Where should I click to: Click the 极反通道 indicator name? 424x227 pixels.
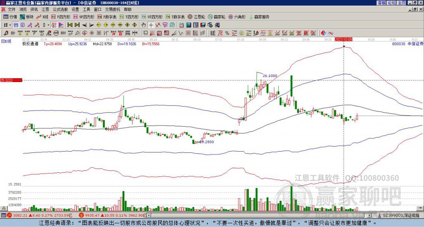coord(30,44)
